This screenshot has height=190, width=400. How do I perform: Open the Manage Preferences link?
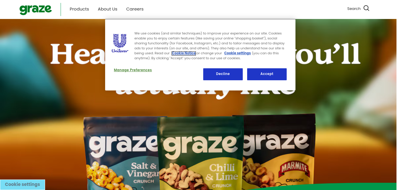click(x=133, y=70)
